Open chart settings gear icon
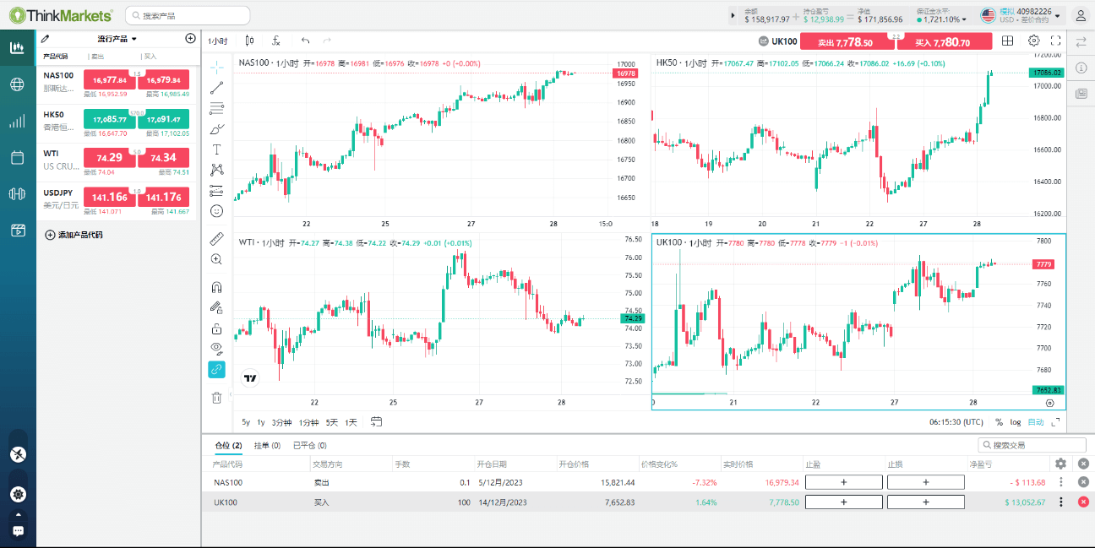1095x548 pixels. [x=1033, y=41]
